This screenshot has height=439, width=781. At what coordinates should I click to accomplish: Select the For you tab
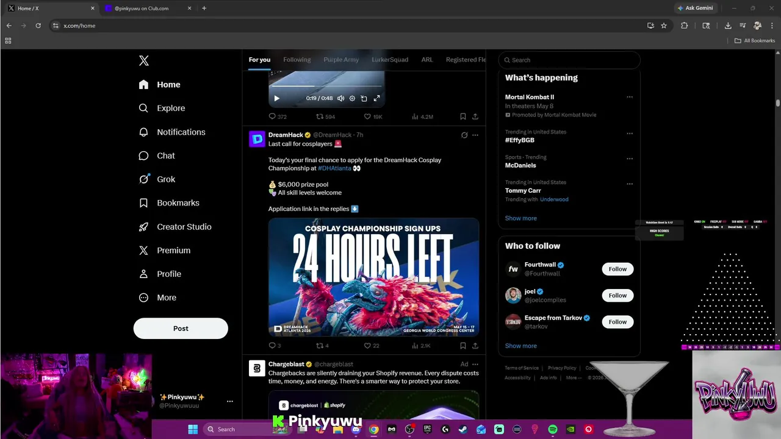click(x=259, y=60)
